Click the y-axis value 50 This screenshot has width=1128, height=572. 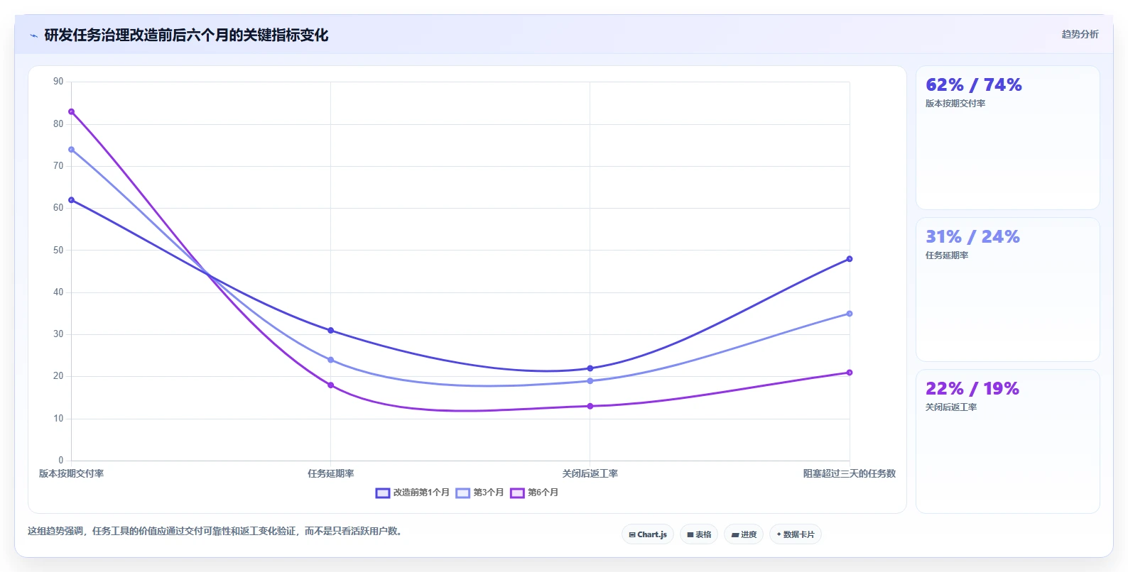click(58, 250)
